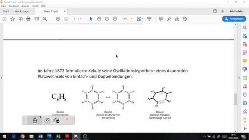Go to next page arrow

(x=66, y=19)
